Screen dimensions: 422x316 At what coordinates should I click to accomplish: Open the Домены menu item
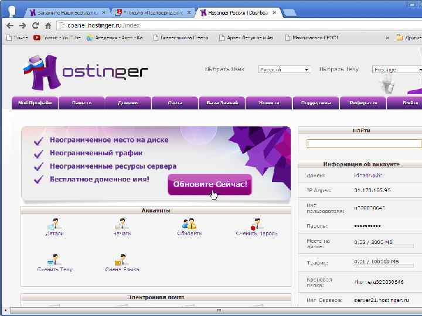(x=128, y=103)
